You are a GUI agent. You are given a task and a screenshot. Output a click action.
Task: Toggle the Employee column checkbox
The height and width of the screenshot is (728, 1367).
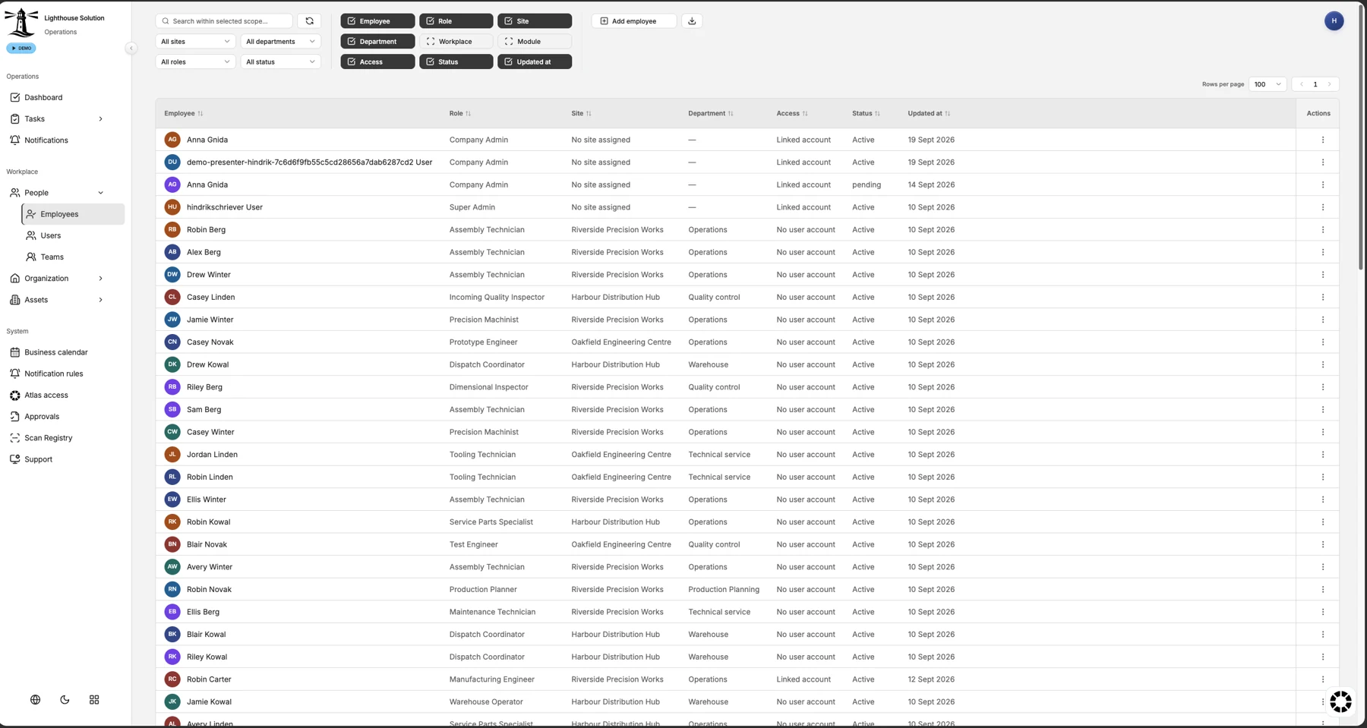click(x=377, y=21)
